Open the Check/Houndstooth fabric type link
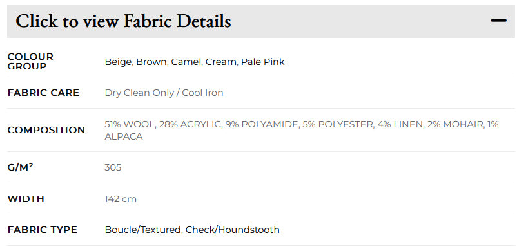The image size is (517, 249). click(233, 230)
